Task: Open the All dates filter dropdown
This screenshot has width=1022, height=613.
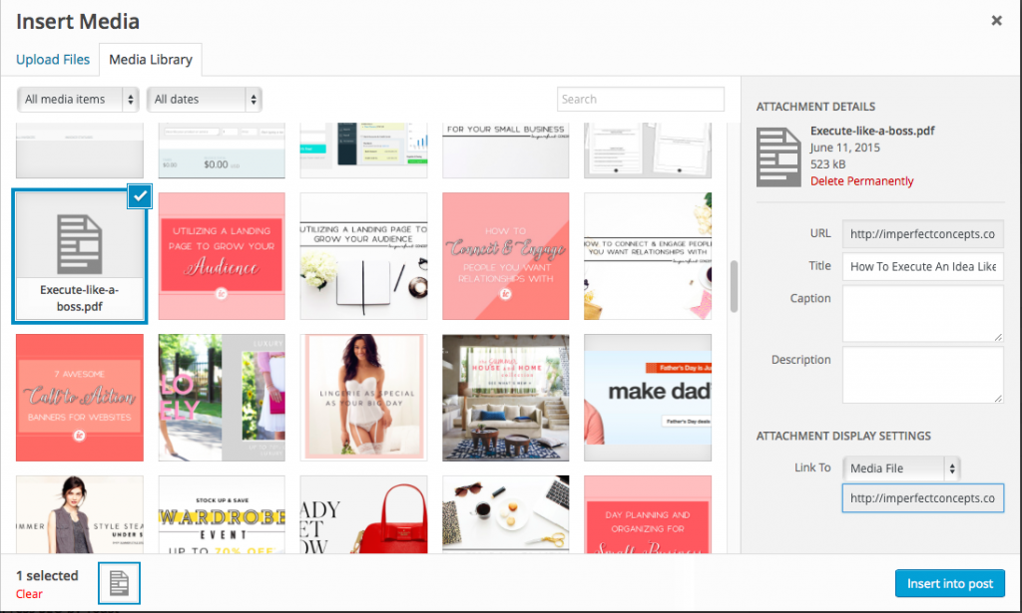Action: click(204, 100)
